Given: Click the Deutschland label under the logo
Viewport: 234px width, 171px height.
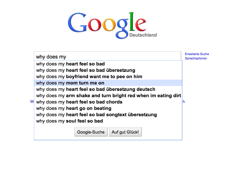Looking at the screenshot, I should pyautogui.click(x=143, y=35).
